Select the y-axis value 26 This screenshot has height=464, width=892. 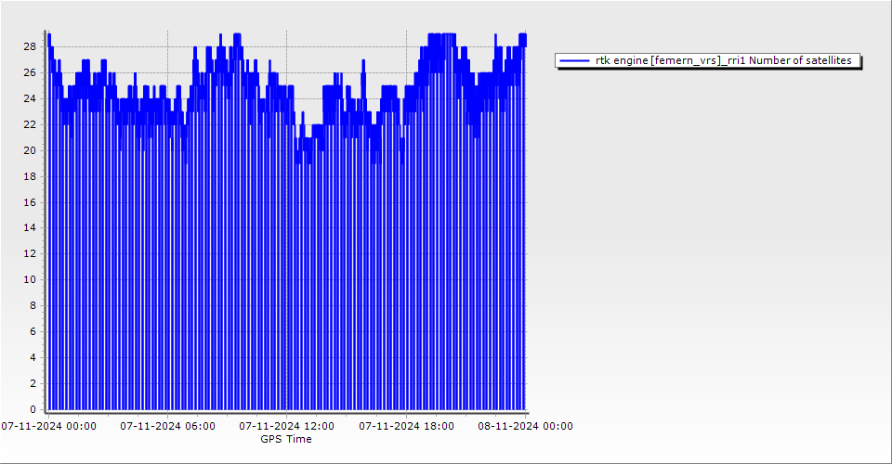pos(30,72)
